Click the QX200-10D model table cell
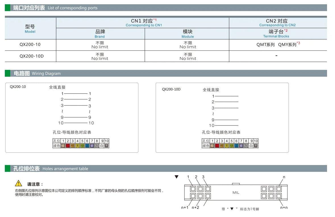 click(30, 56)
